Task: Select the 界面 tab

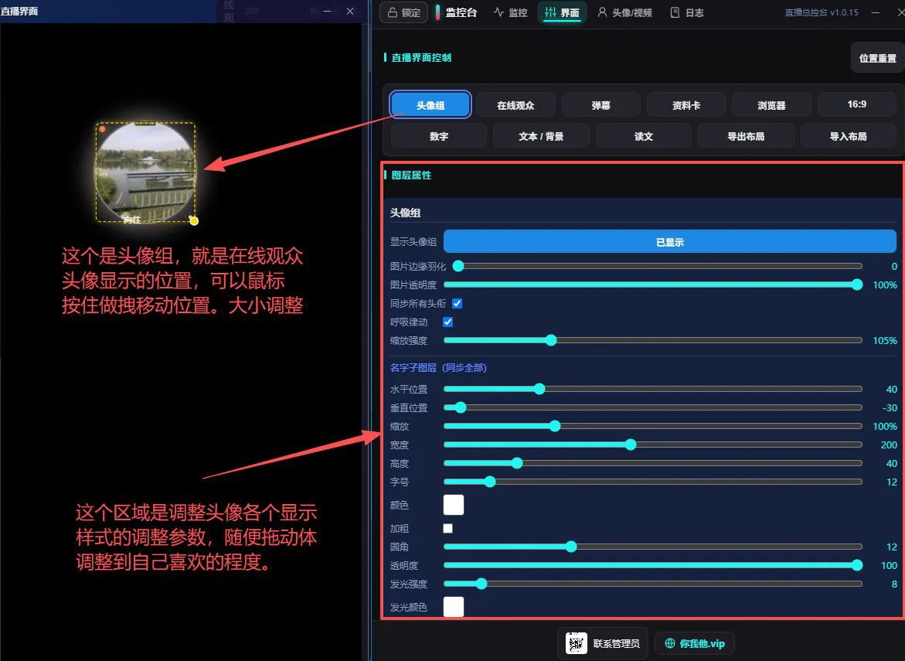Action: pos(562,12)
